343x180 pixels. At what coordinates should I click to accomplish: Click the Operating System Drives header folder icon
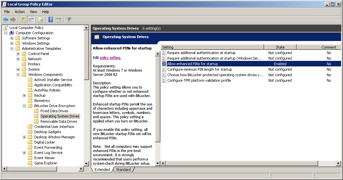[97, 37]
